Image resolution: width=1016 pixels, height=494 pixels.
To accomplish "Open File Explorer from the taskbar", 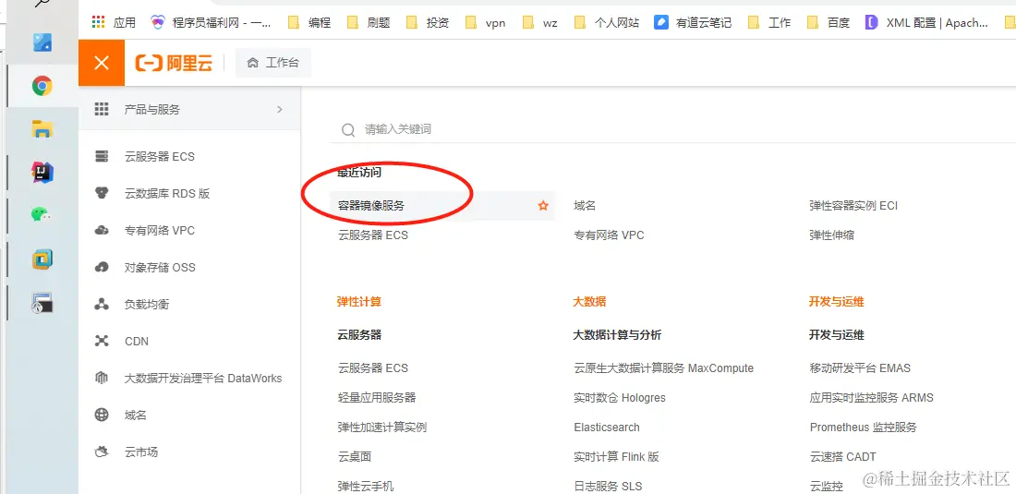I will pyautogui.click(x=42, y=129).
